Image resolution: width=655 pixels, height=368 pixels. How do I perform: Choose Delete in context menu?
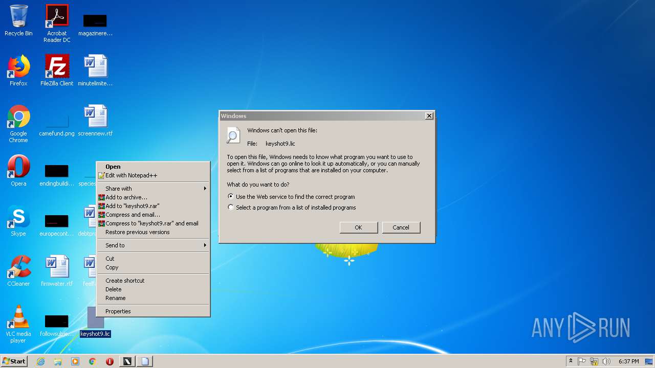(153, 289)
